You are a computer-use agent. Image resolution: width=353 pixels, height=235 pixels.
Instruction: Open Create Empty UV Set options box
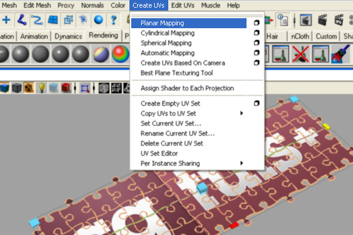(x=257, y=103)
